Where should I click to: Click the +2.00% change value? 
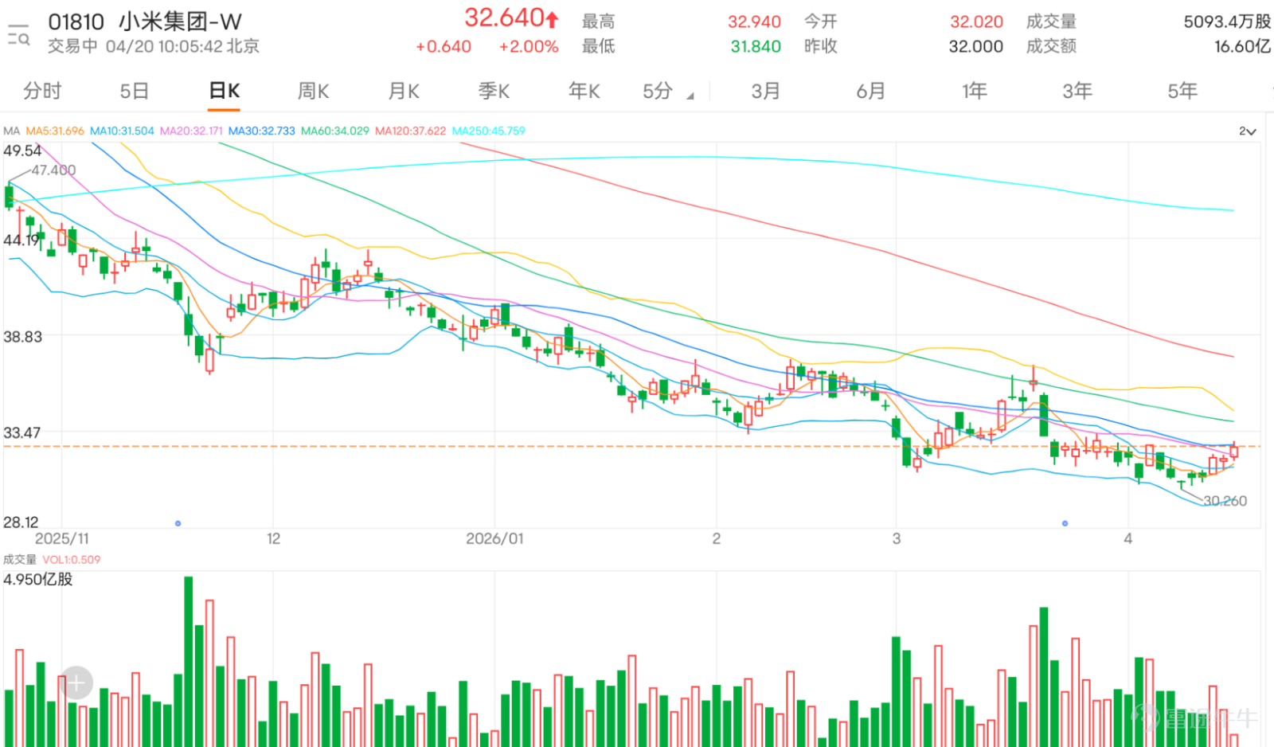pyautogui.click(x=529, y=47)
